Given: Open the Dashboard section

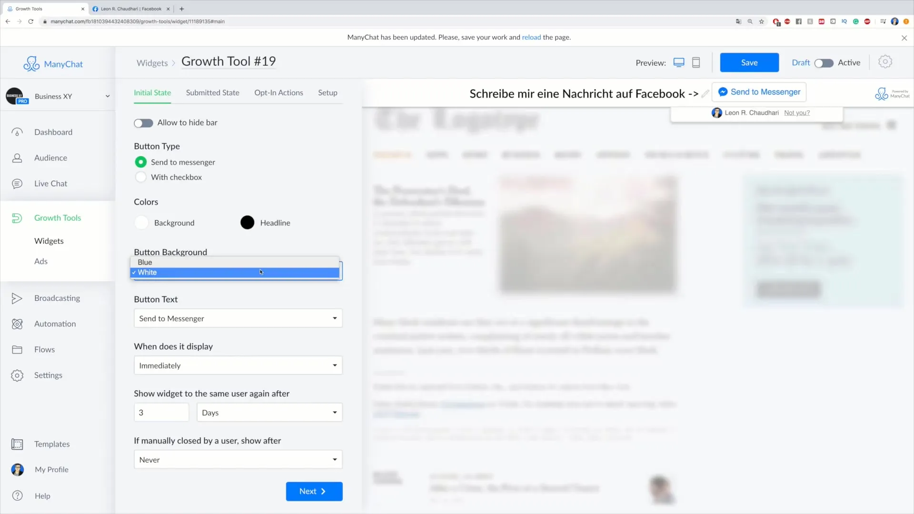Looking at the screenshot, I should (x=53, y=132).
